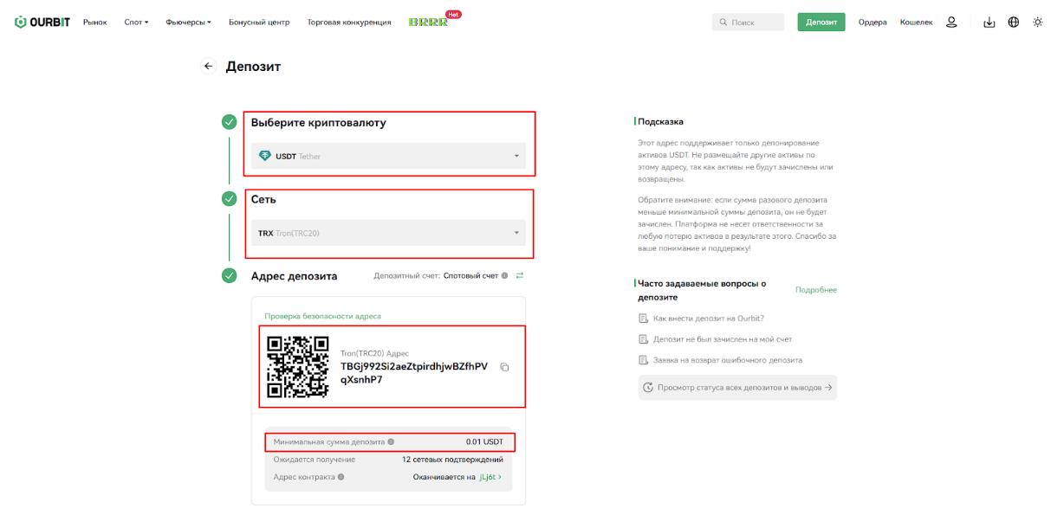1051x515 pixels.
Task: Open the USDT Tether cryptocurrency dropdown
Action: tap(389, 156)
